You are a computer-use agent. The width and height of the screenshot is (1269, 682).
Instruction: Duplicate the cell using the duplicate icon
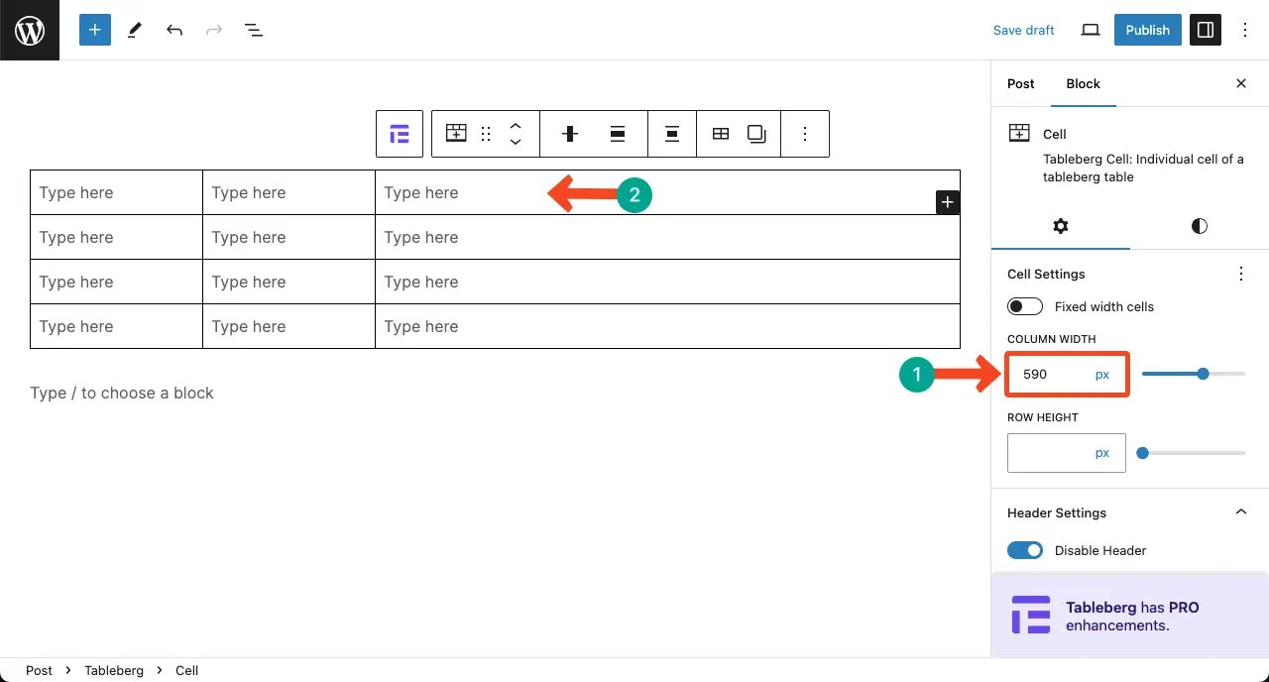[756, 133]
